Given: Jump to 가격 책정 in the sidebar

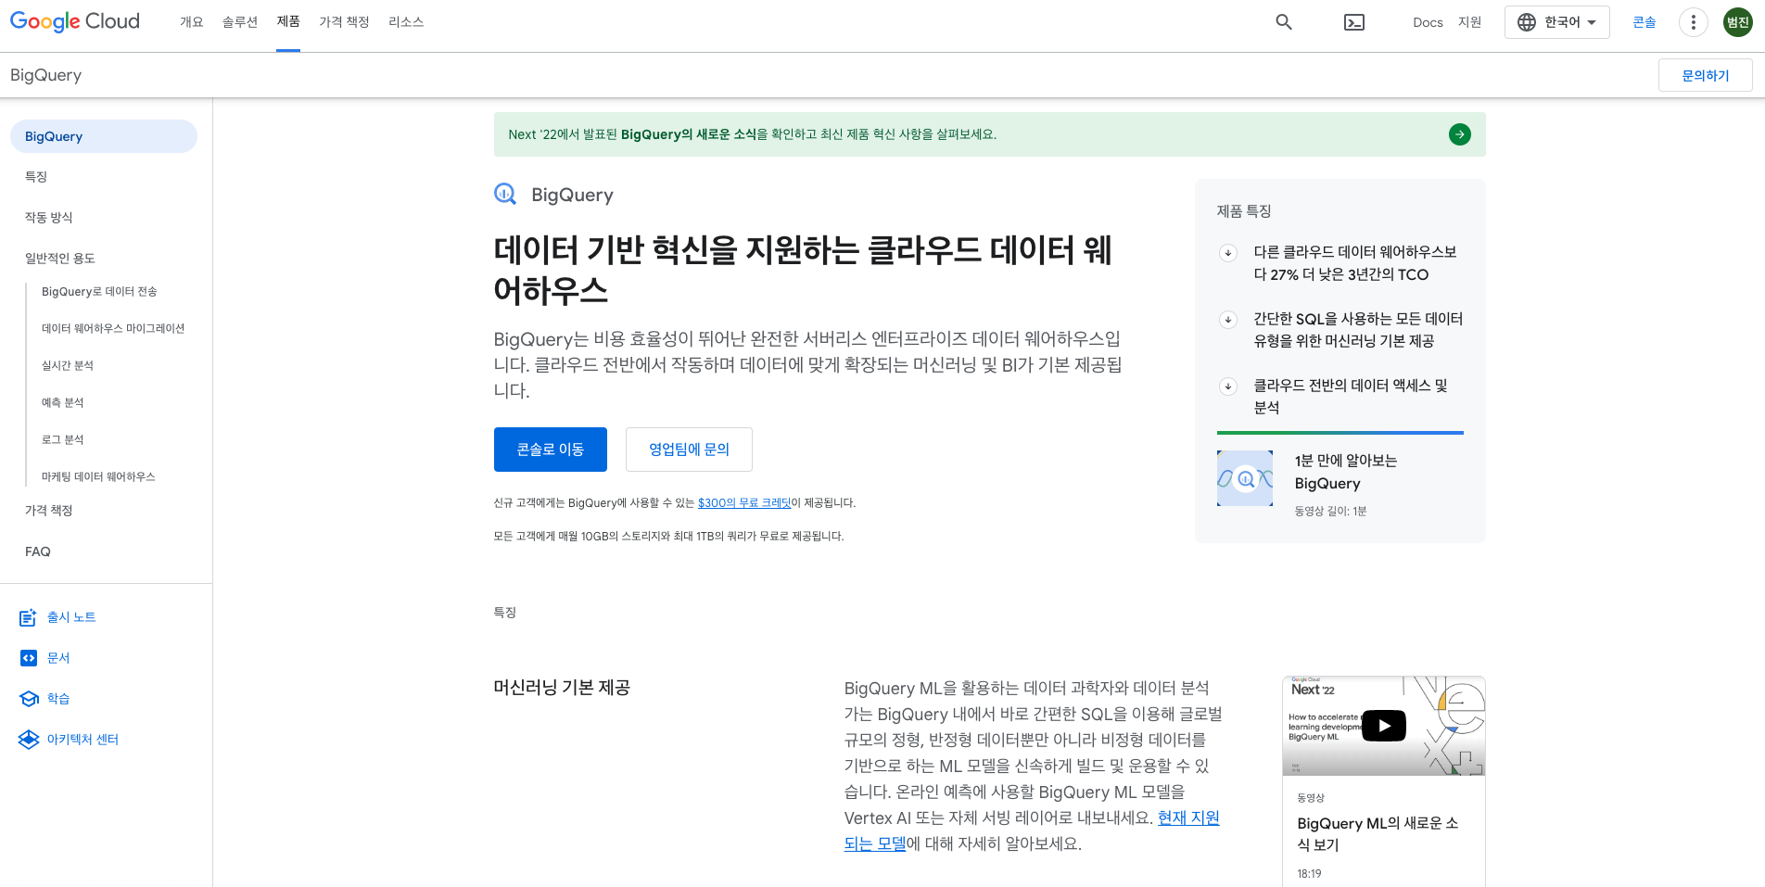Looking at the screenshot, I should click(48, 511).
